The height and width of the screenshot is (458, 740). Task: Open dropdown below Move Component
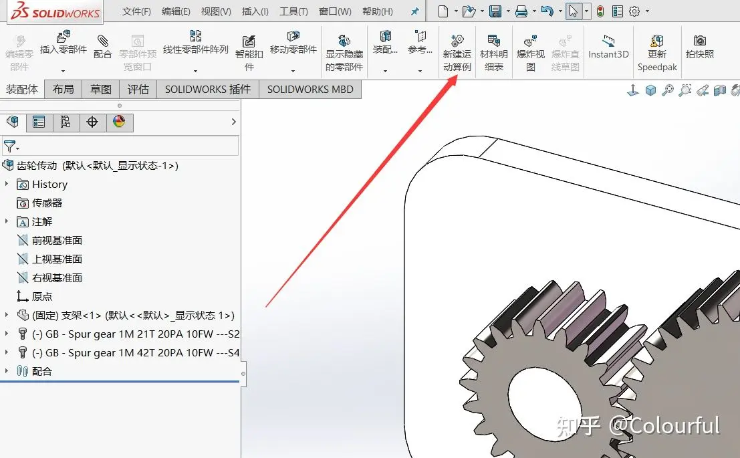point(293,72)
